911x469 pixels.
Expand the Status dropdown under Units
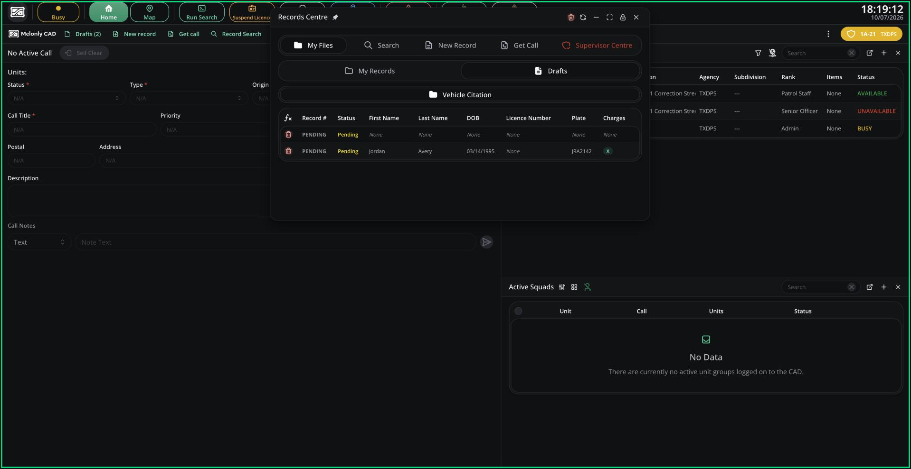coord(66,98)
